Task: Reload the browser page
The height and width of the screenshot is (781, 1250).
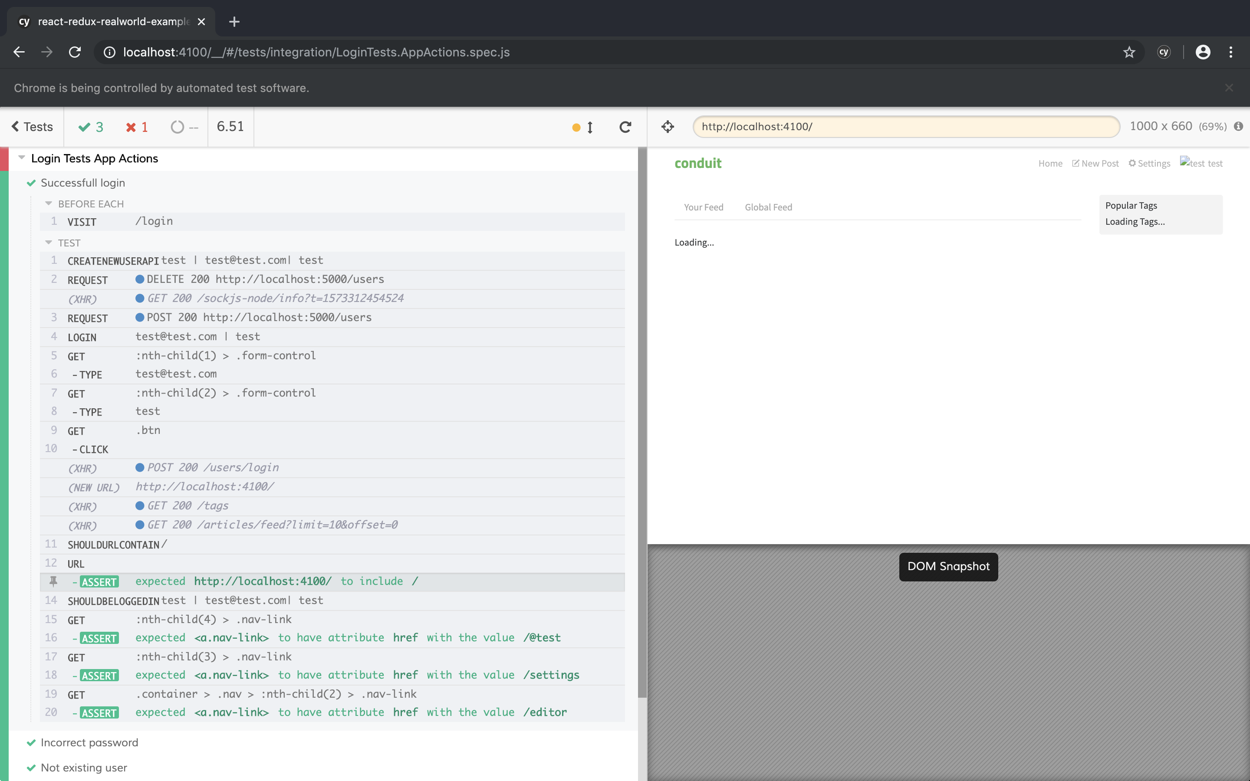Action: pos(75,52)
